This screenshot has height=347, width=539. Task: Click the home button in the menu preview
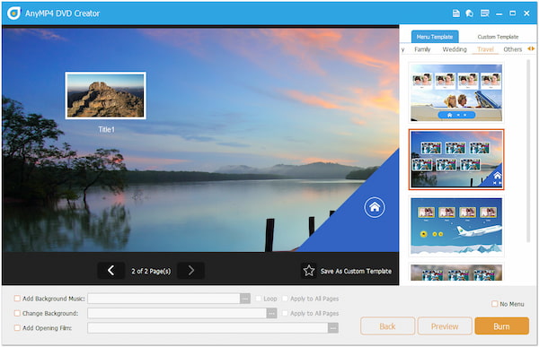click(375, 207)
